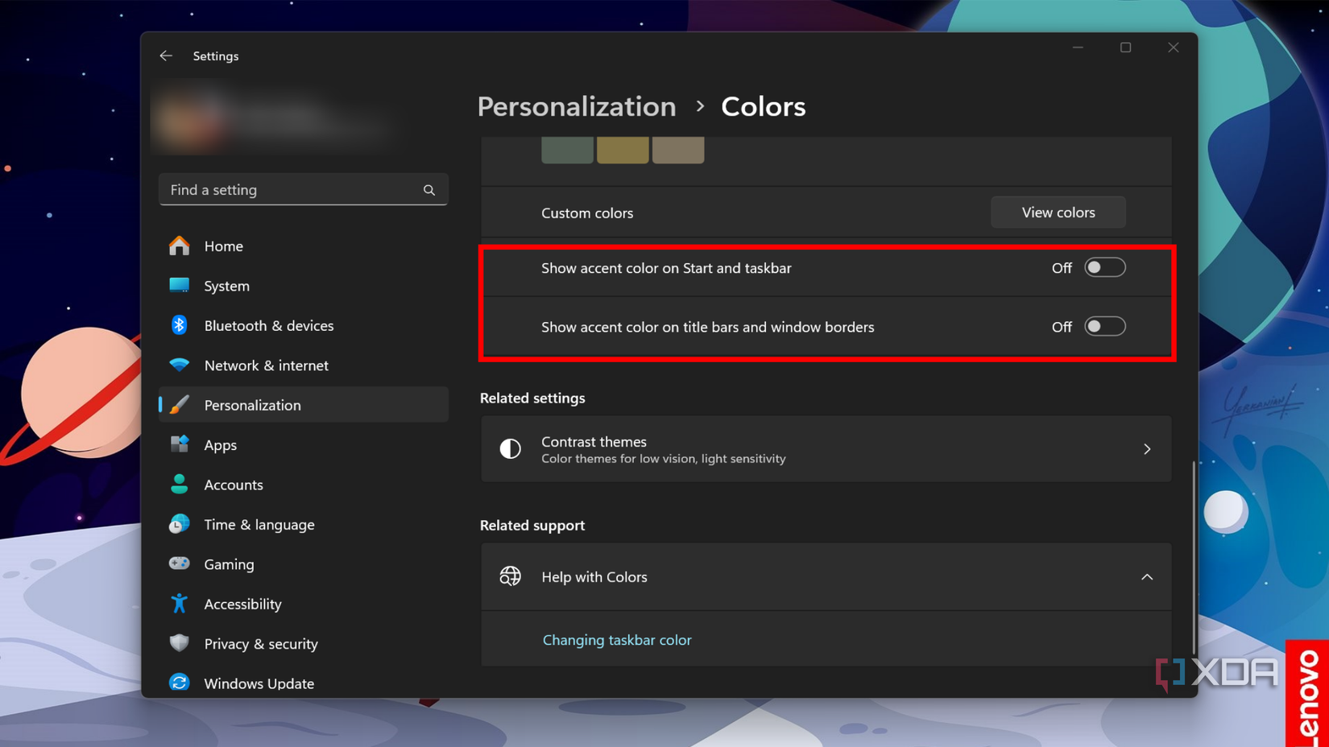
Task: Click the Windows Update sync icon
Action: (x=179, y=683)
